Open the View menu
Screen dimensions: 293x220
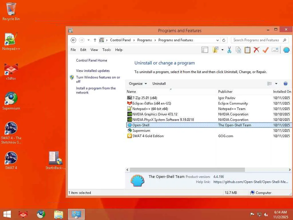pos(94,50)
